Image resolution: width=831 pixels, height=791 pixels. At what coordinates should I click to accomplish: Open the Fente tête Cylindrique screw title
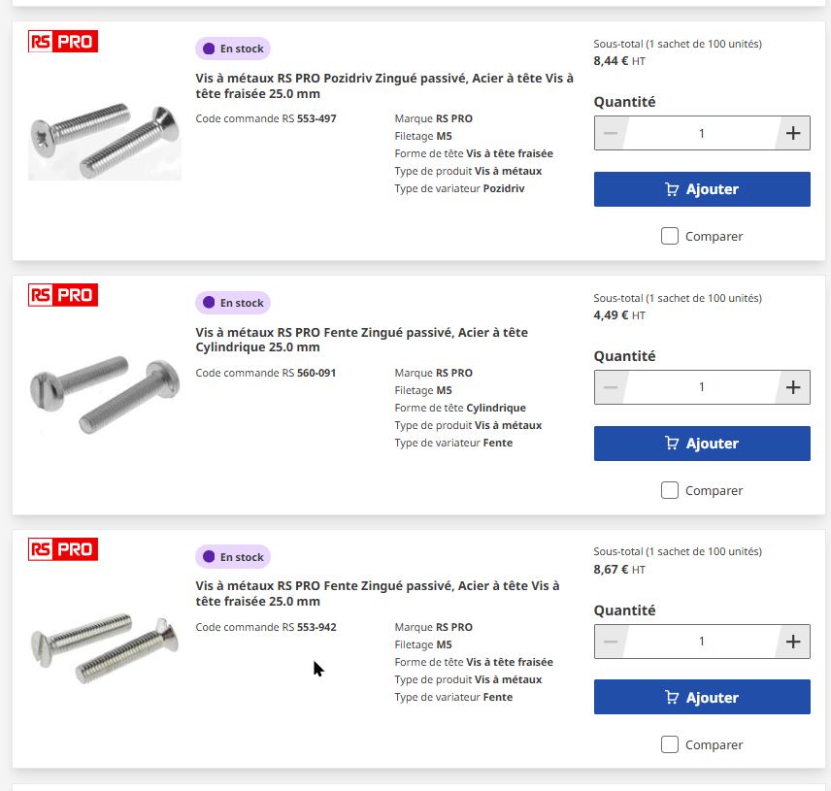point(361,340)
